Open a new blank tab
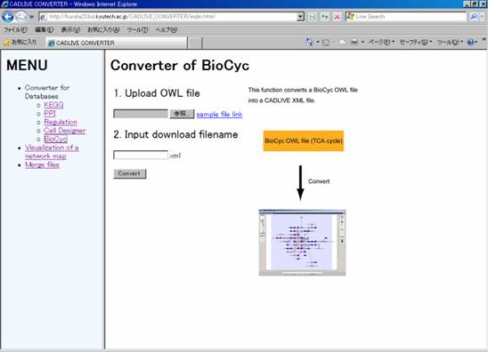The image size is (488, 352). tap(195, 43)
